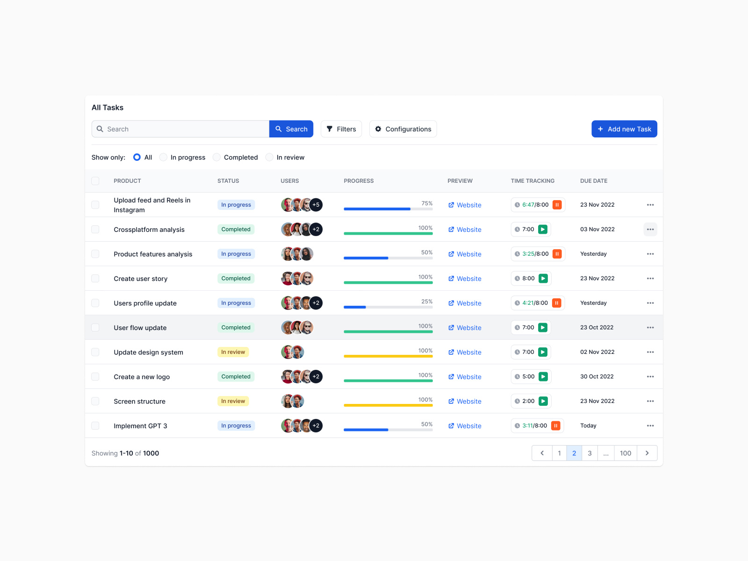This screenshot has width=748, height=561.
Task: Click the user avatars on Product features analysis row
Action: pos(297,254)
